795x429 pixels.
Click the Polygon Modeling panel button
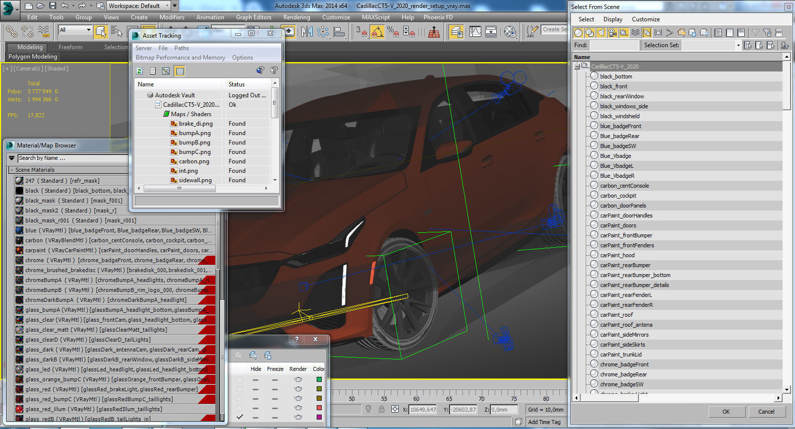pyautogui.click(x=33, y=57)
